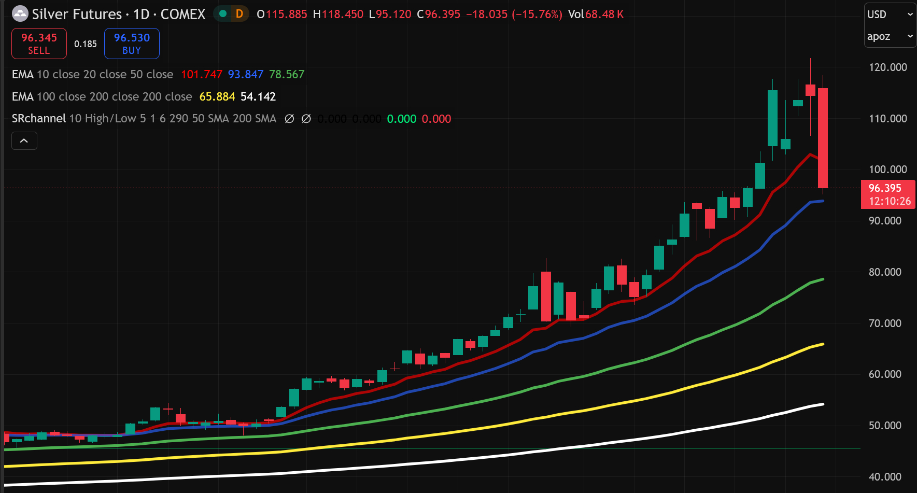
Task: Open the USD currency dropdown
Action: [x=890, y=15]
